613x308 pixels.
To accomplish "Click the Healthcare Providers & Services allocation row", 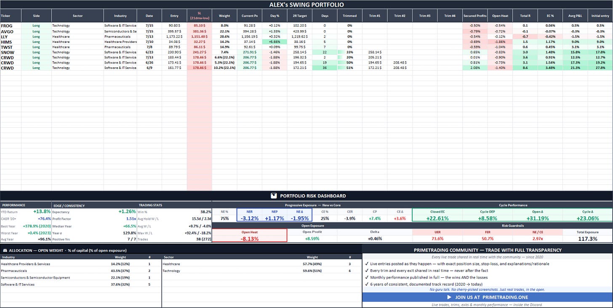I will click(x=81, y=264).
